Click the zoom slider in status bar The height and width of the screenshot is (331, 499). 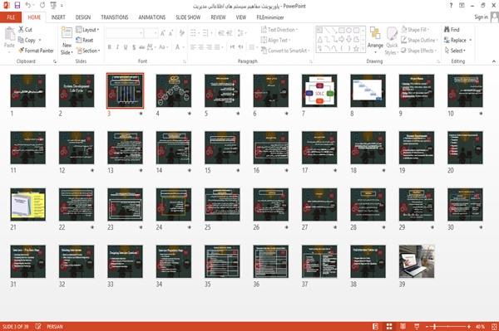click(448, 327)
